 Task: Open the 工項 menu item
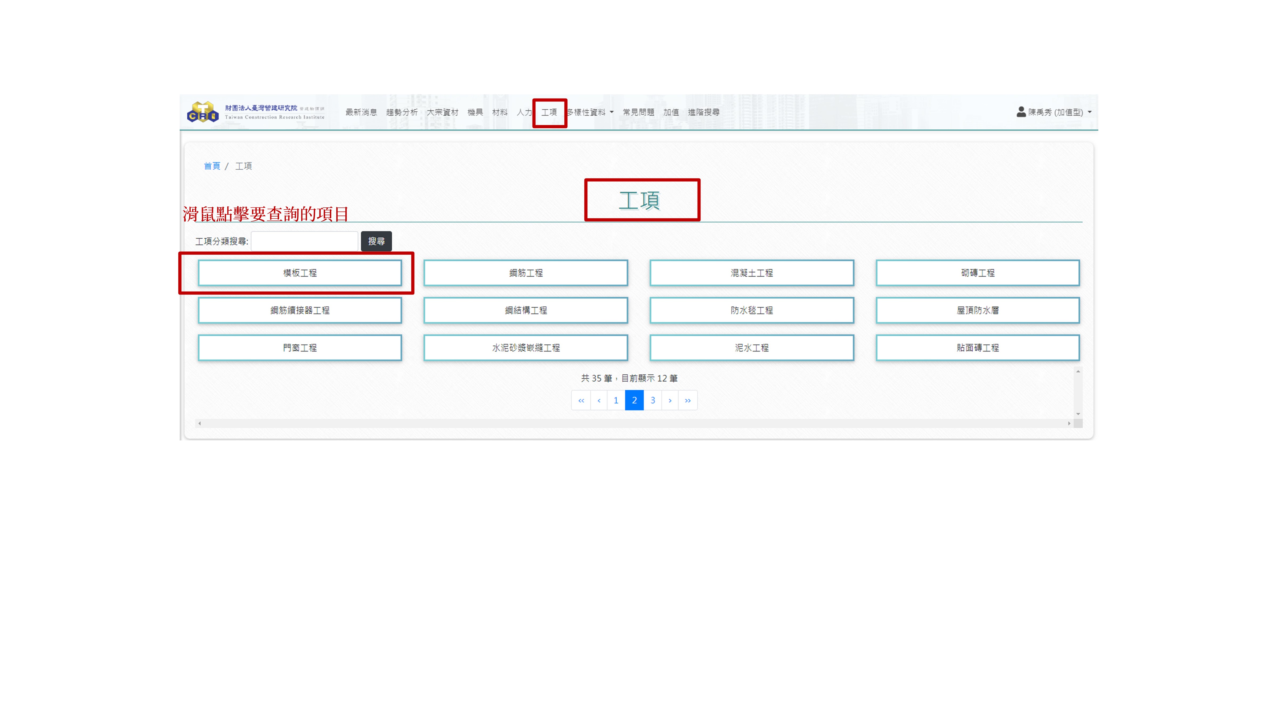pos(549,112)
